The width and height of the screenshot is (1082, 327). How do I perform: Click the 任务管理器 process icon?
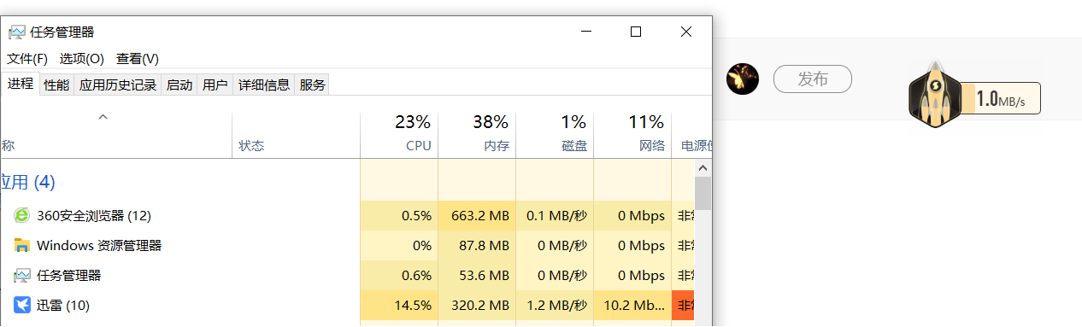[21, 275]
